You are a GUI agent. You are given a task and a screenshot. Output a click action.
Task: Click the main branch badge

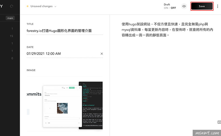[10, 18]
